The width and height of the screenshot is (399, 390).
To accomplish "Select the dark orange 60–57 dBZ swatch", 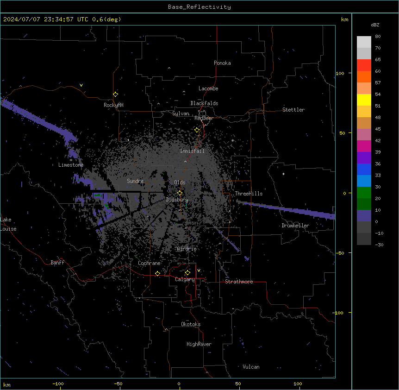I will (x=364, y=76).
